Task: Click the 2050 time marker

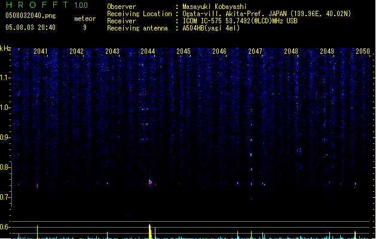Action: click(363, 51)
